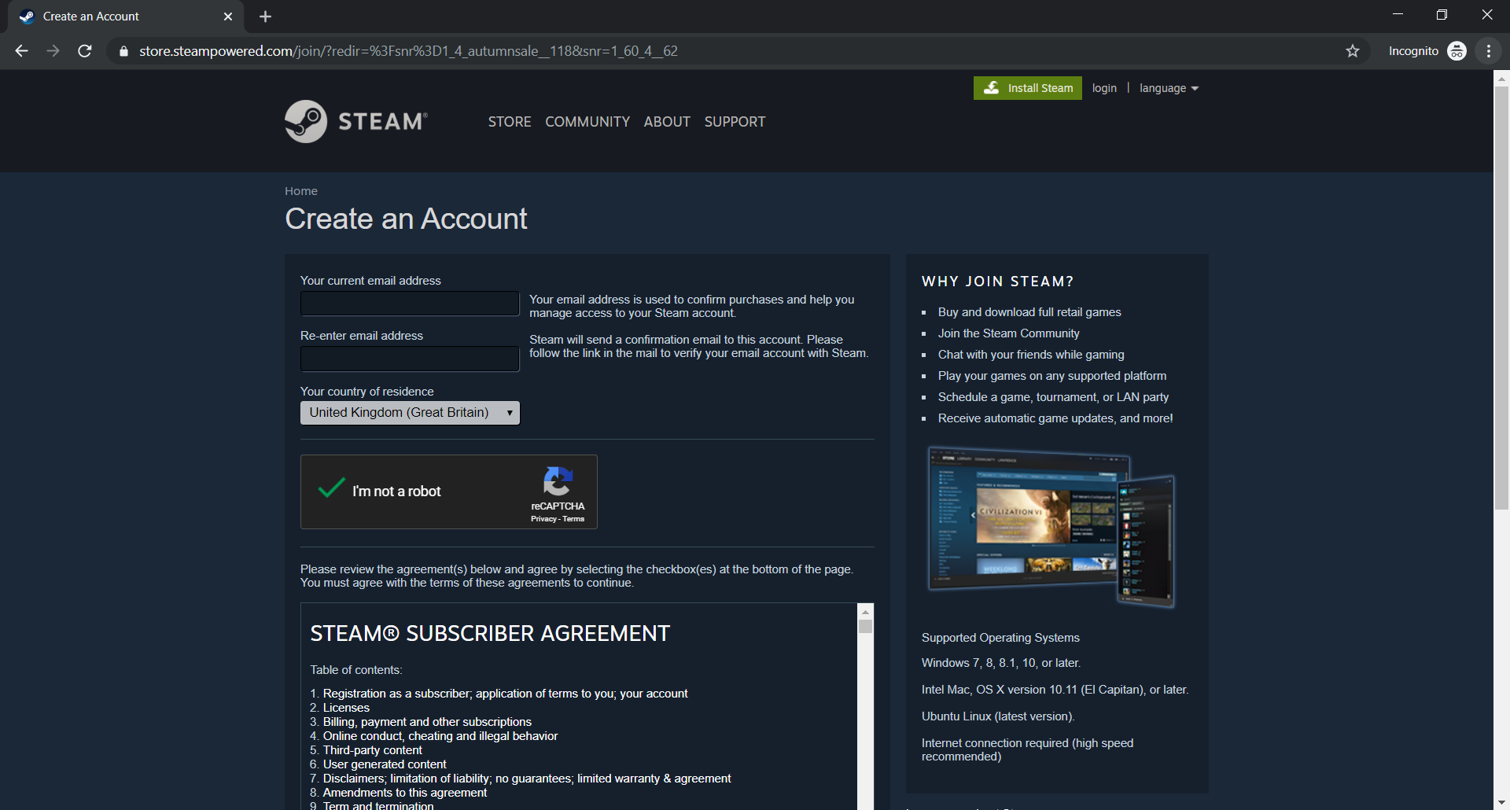1510x810 pixels.
Task: Click the login link
Action: coord(1104,88)
